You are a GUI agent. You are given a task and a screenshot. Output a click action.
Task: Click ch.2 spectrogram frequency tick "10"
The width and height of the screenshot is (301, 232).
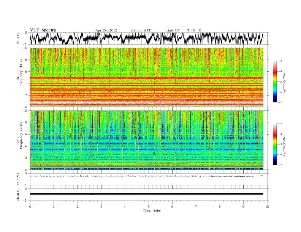pyautogui.click(x=25, y=111)
